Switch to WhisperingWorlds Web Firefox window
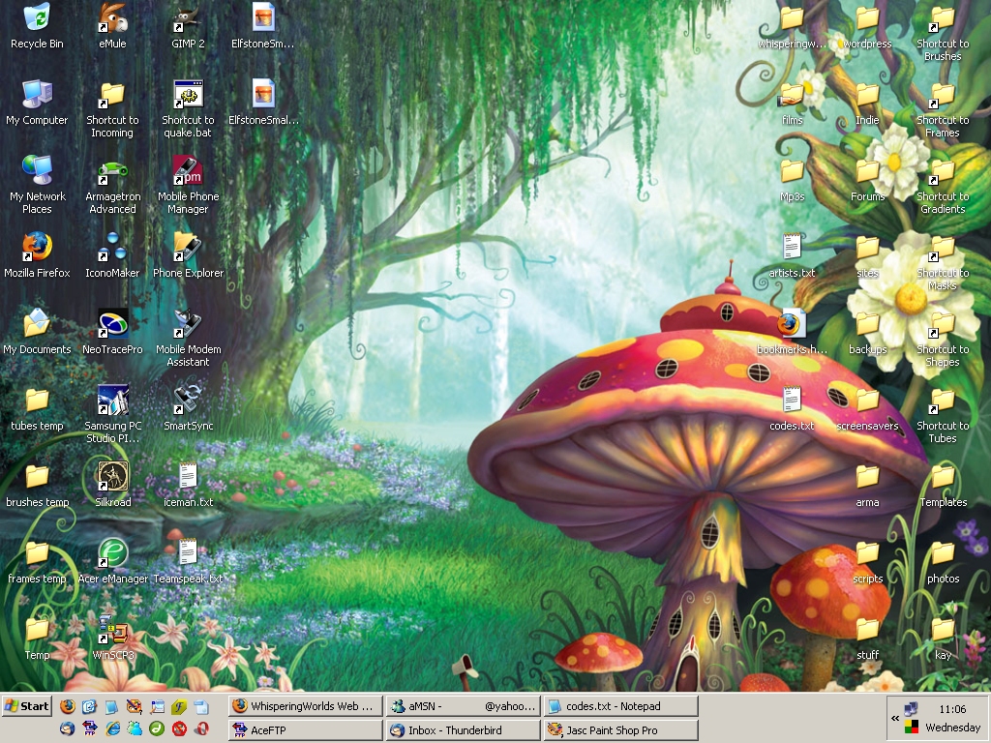The image size is (991, 743). click(305, 706)
